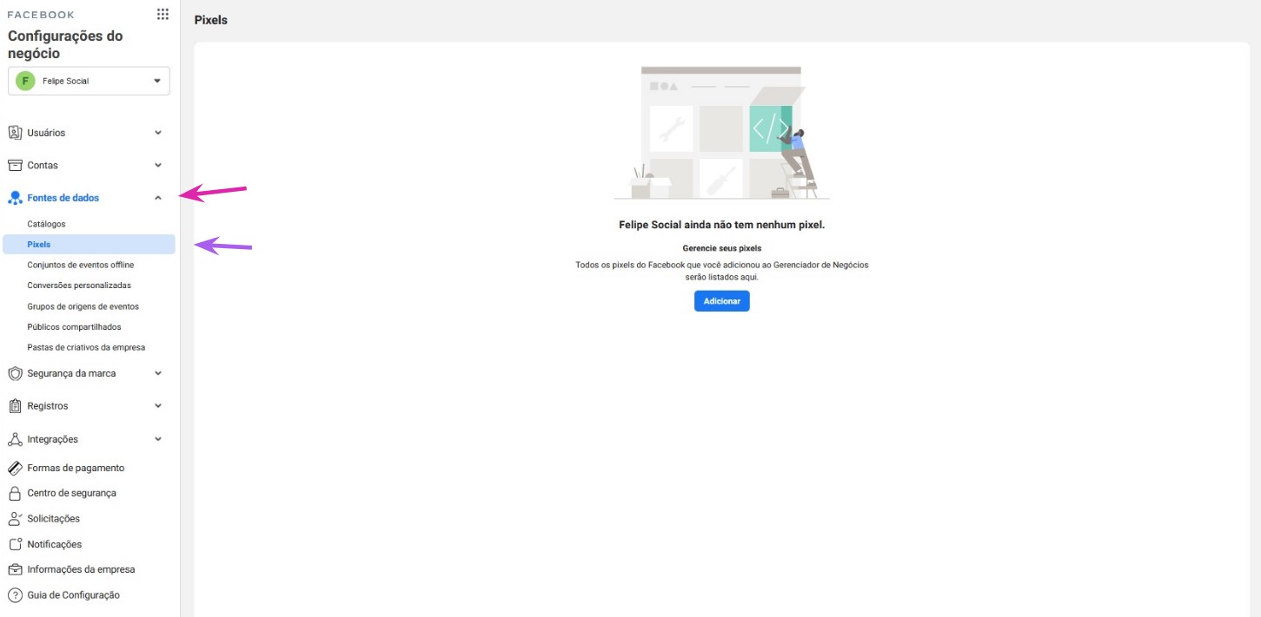This screenshot has height=617, width=1261.
Task: Open Conversões personalizadas
Action: pos(79,286)
